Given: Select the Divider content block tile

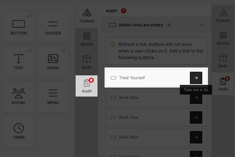Looking at the screenshot, I should click(53, 27).
